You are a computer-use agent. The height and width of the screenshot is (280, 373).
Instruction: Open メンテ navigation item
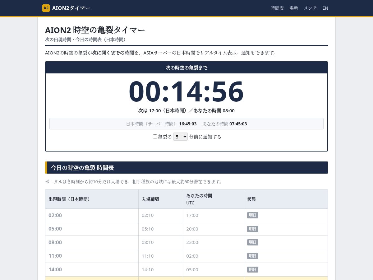[310, 8]
